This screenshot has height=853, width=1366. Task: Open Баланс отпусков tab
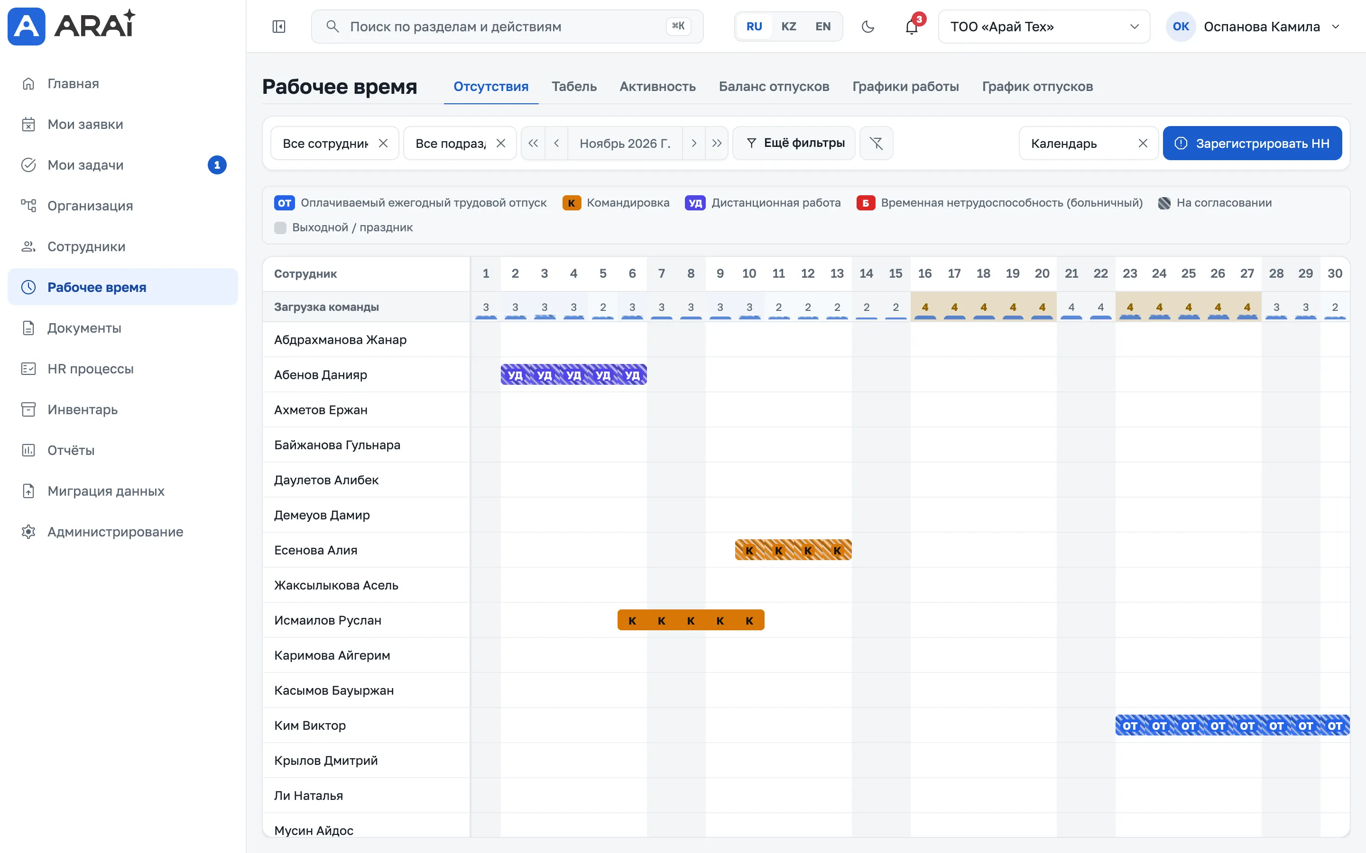click(x=774, y=86)
